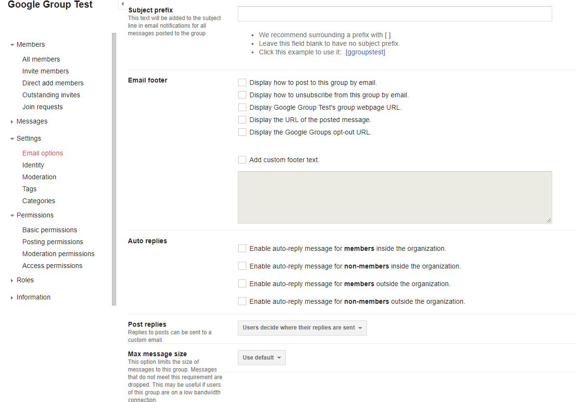Go to Moderation settings
This screenshot has height=402, width=577.
pos(39,177)
